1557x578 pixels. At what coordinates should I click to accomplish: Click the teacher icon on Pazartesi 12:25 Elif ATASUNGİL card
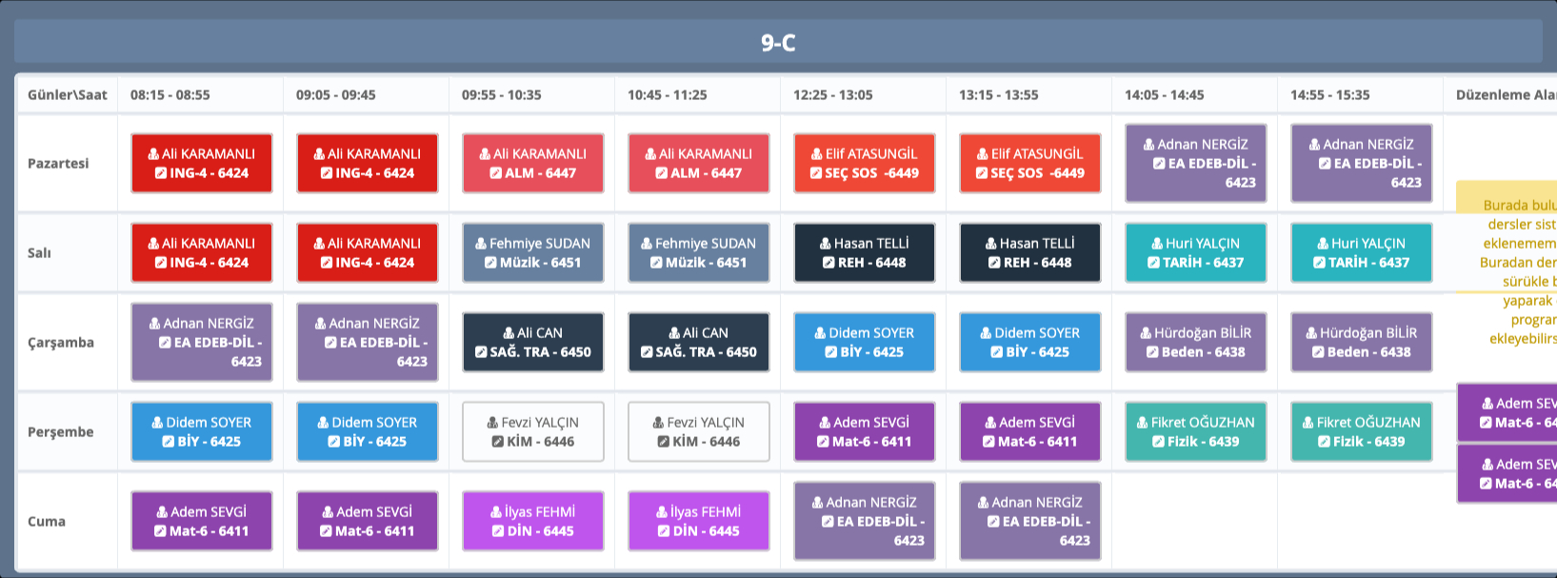[x=817, y=153]
